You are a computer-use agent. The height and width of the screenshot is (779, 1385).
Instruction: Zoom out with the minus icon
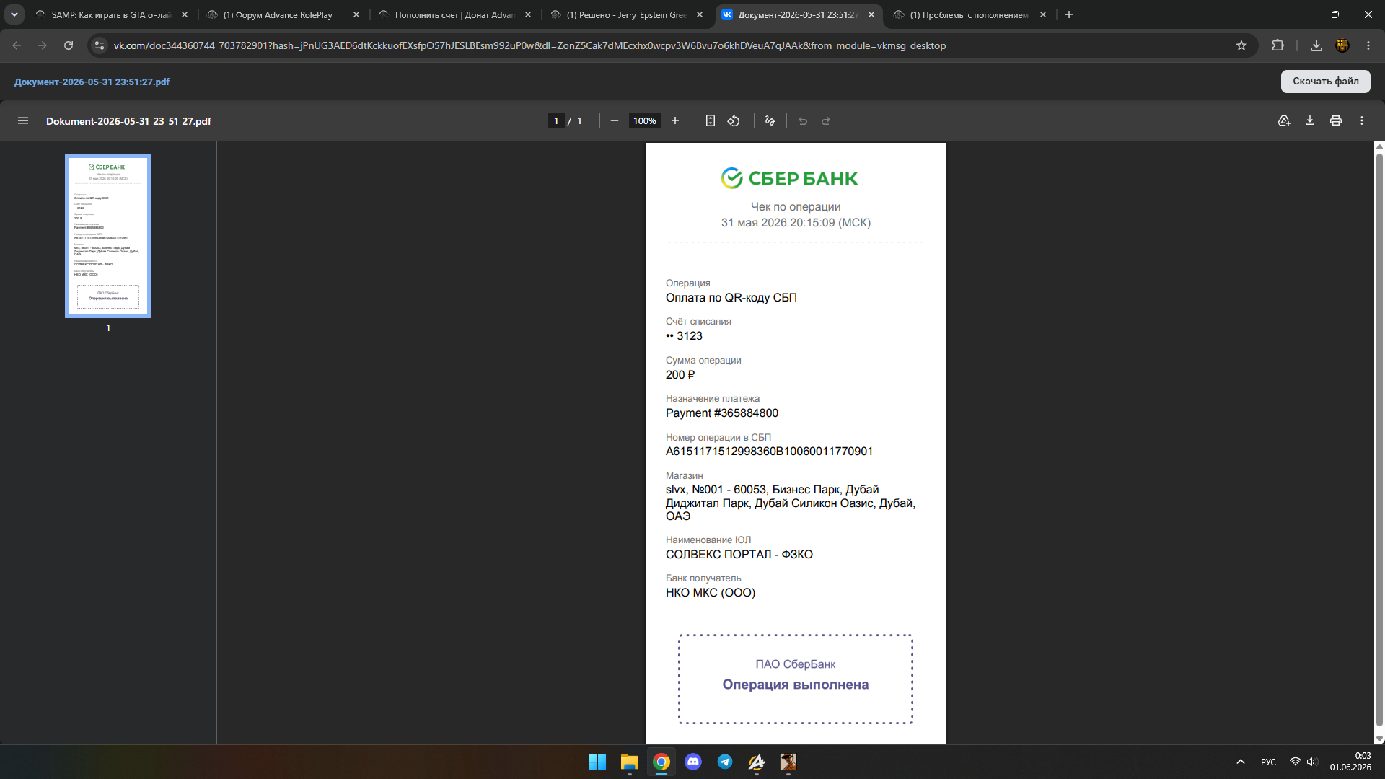click(615, 121)
